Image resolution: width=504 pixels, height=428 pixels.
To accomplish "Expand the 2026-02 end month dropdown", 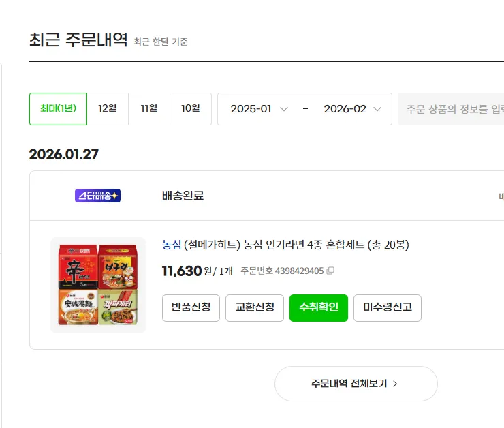I will (x=352, y=109).
